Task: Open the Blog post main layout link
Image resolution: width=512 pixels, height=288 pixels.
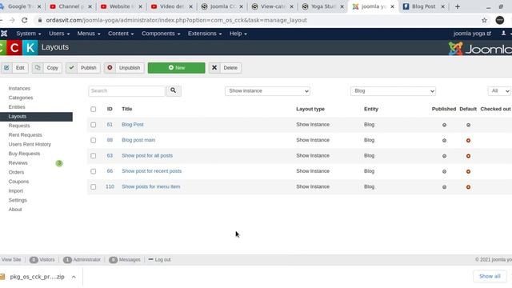Action: pos(138,140)
